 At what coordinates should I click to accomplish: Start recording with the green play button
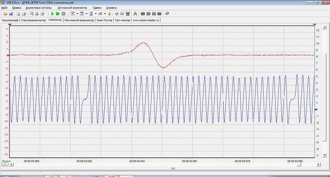coord(52,14)
